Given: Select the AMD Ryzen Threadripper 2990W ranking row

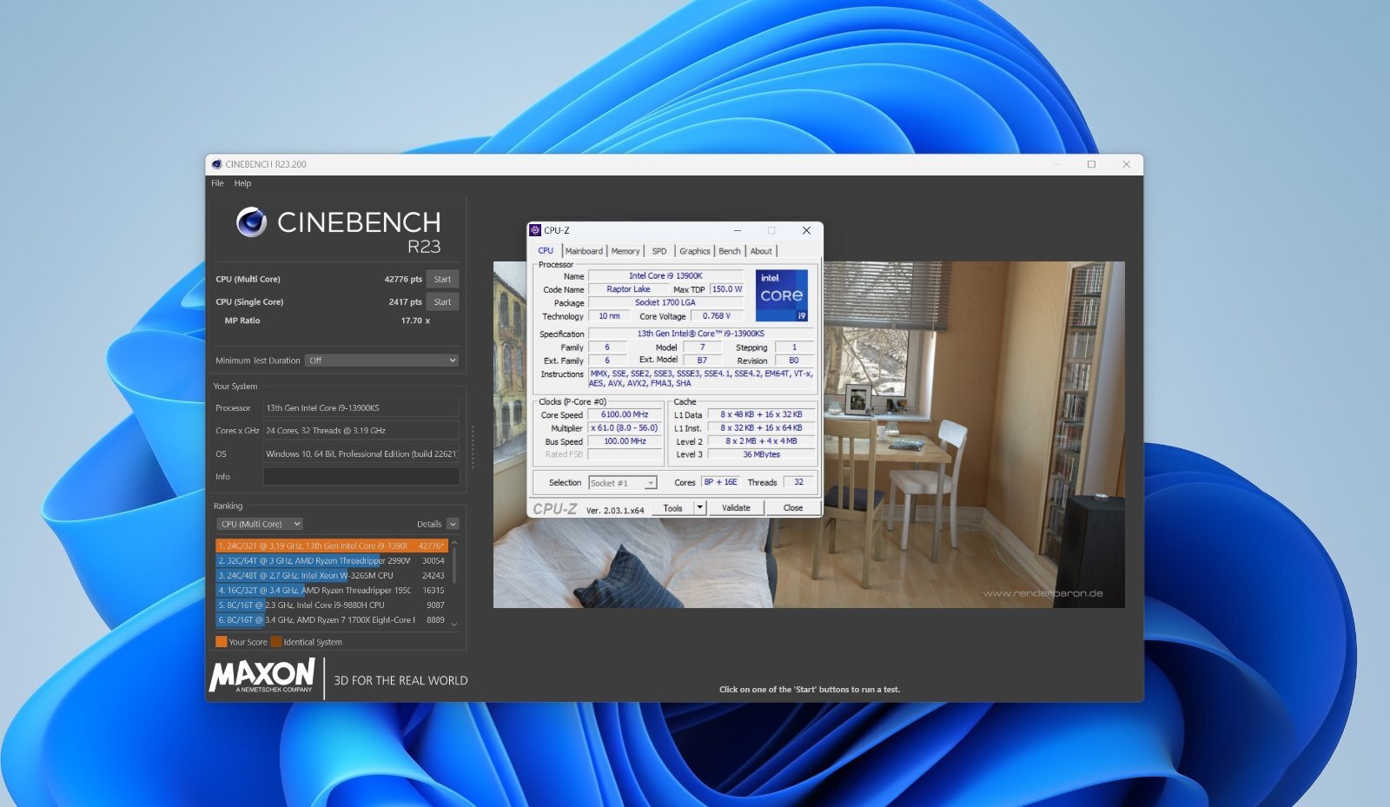Looking at the screenshot, I should [x=332, y=560].
